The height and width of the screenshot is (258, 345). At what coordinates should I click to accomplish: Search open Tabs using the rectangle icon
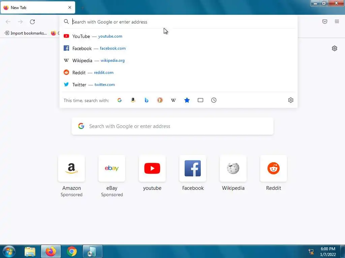click(200, 100)
